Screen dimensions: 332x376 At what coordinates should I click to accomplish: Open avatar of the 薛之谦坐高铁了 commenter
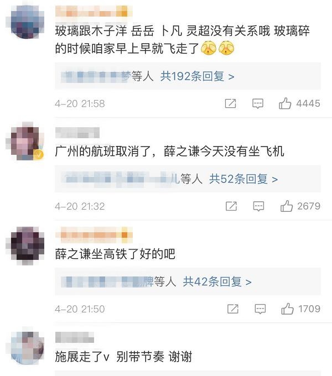point(27,246)
